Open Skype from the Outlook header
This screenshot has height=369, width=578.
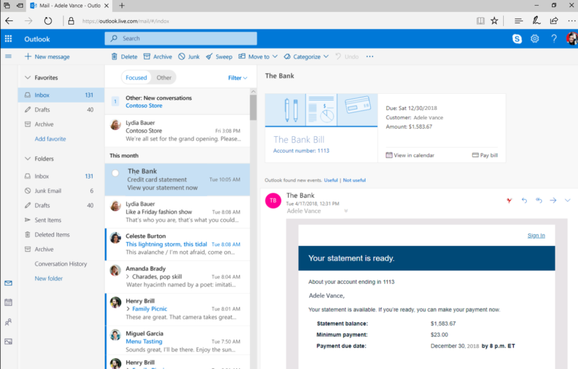[517, 39]
